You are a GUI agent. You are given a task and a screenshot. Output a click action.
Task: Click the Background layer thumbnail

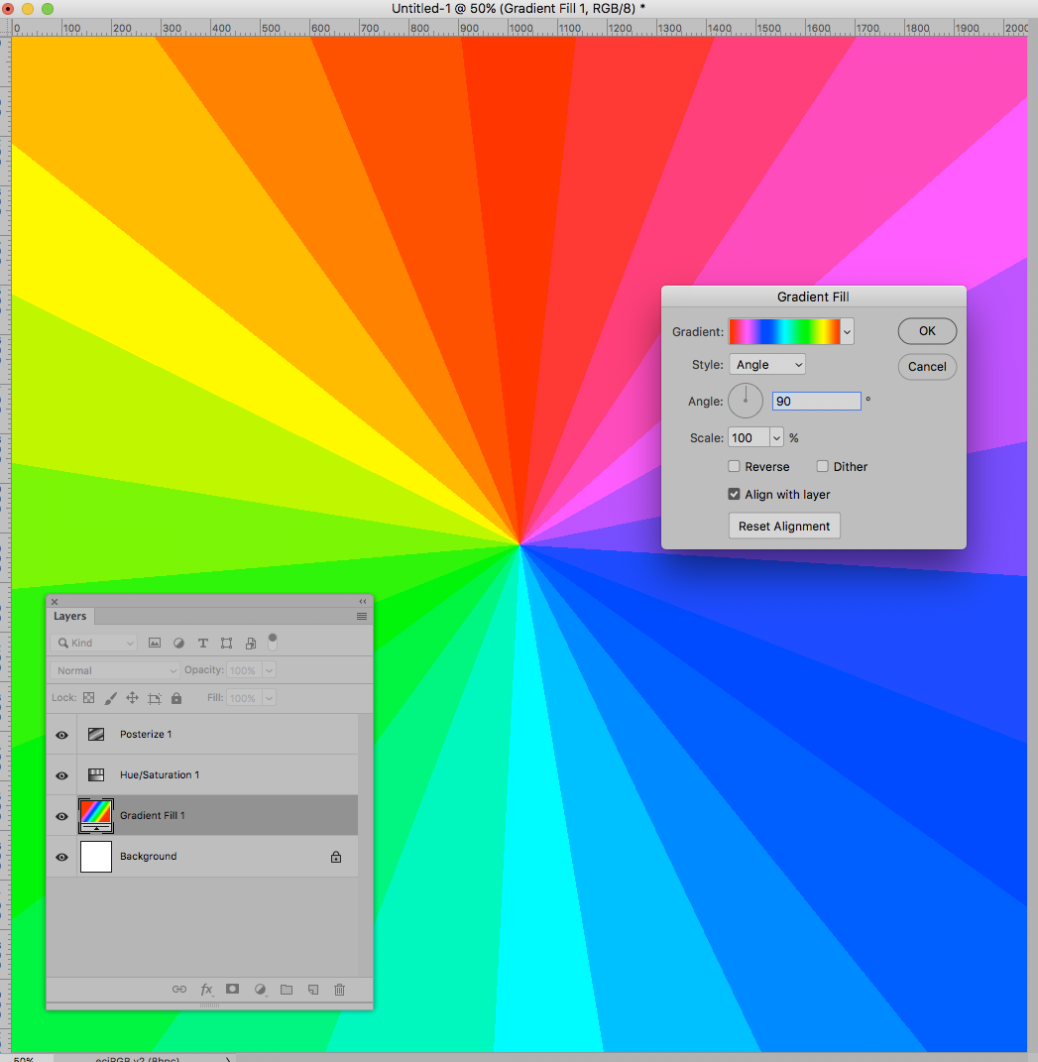96,856
